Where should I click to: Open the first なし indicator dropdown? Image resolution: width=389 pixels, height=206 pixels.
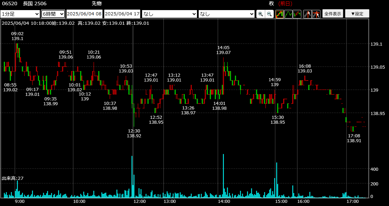(x=170, y=14)
